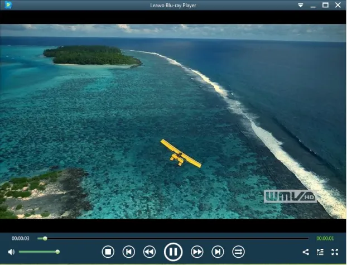The height and width of the screenshot is (265, 347).
Task: Minimize the Leawo Blu-ray Player window
Action: 313,6
